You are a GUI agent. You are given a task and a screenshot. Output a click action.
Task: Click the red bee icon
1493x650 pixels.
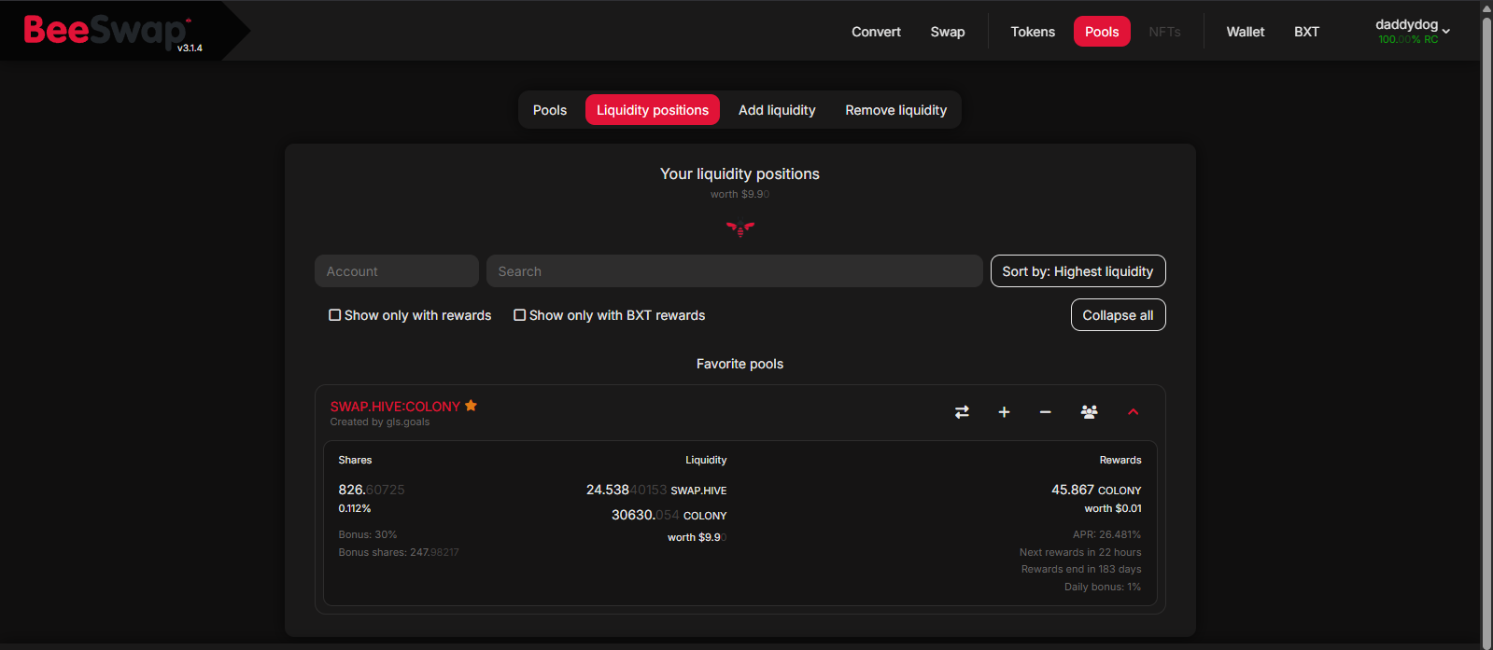pyautogui.click(x=740, y=228)
